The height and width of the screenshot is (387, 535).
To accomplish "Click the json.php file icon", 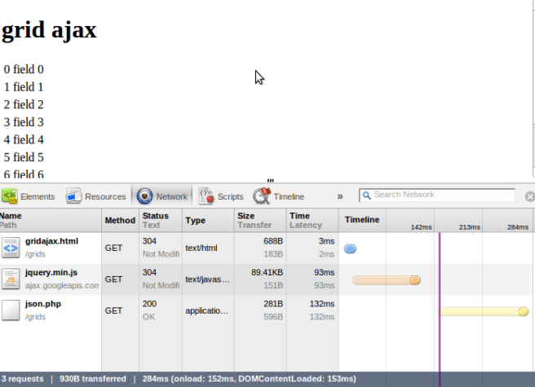I will click(11, 310).
